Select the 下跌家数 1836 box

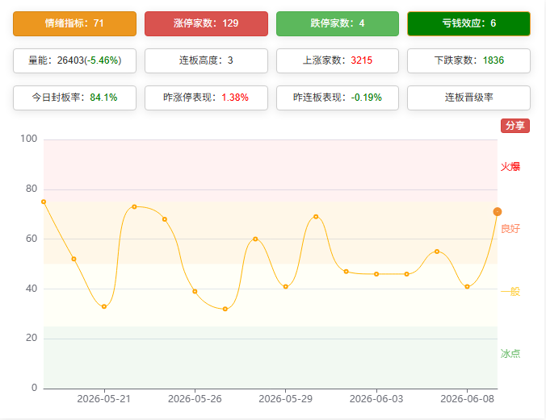tap(468, 60)
